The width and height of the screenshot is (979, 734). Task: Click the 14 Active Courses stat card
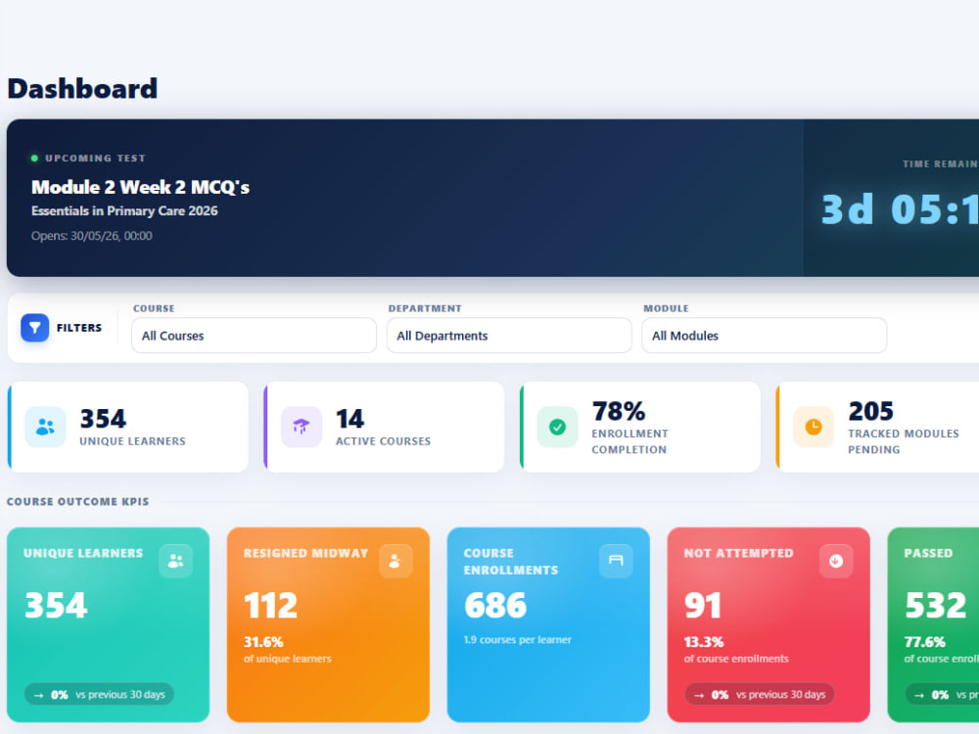384,427
